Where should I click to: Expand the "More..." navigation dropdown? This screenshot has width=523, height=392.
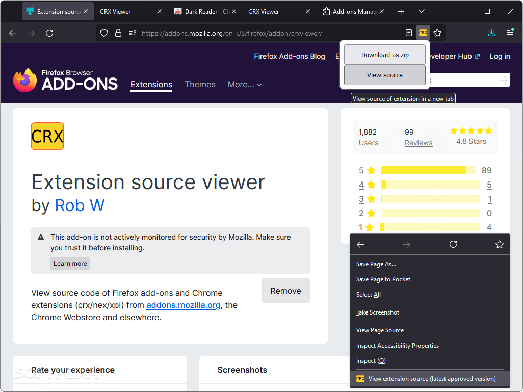(x=245, y=85)
